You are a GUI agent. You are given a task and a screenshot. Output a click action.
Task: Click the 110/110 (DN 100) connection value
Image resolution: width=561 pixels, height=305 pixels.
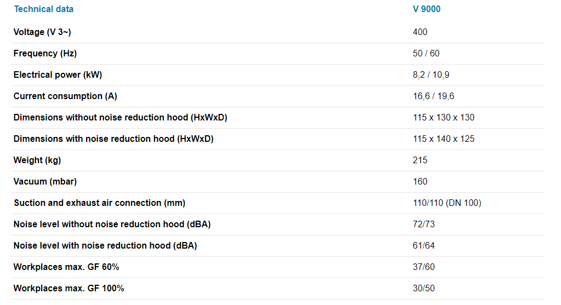[x=447, y=203]
